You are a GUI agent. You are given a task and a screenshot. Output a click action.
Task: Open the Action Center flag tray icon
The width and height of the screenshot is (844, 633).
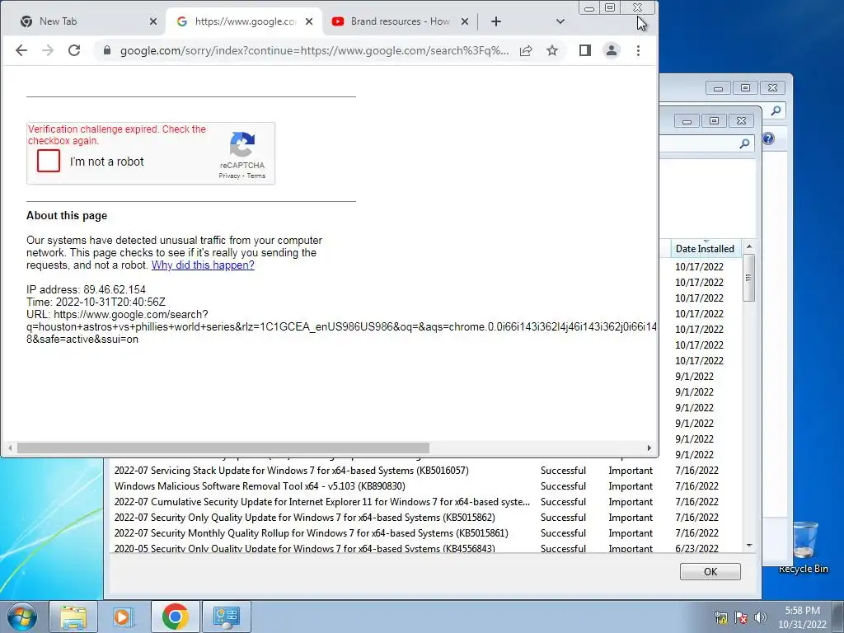[741, 618]
